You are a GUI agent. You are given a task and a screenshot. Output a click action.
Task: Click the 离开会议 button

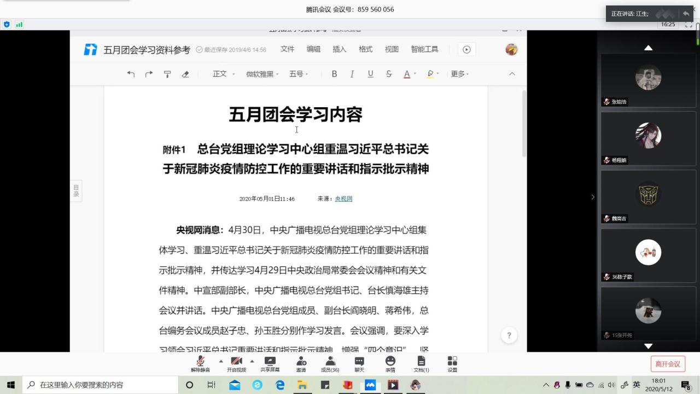click(x=668, y=364)
